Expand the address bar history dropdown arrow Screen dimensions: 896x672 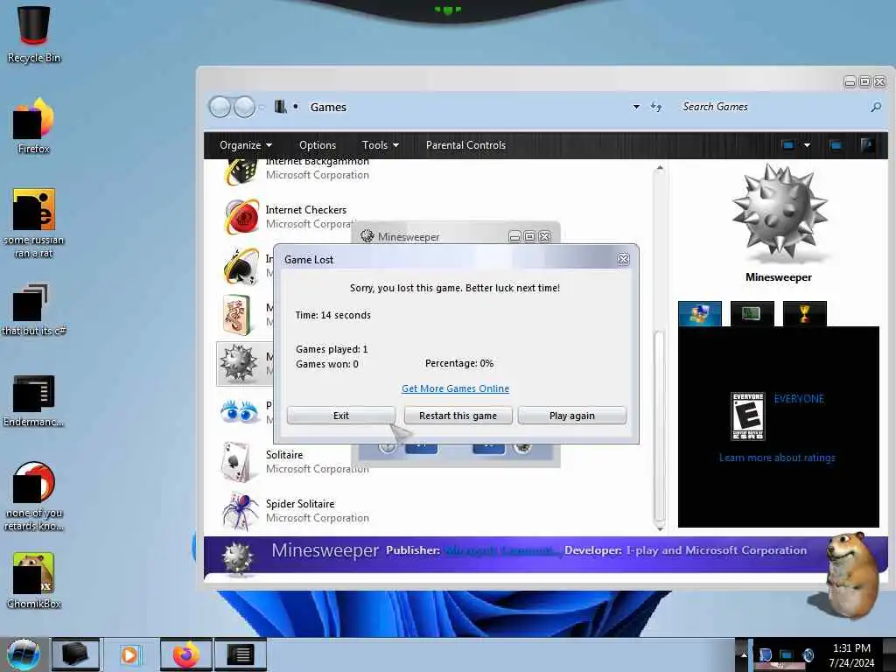pyautogui.click(x=636, y=107)
